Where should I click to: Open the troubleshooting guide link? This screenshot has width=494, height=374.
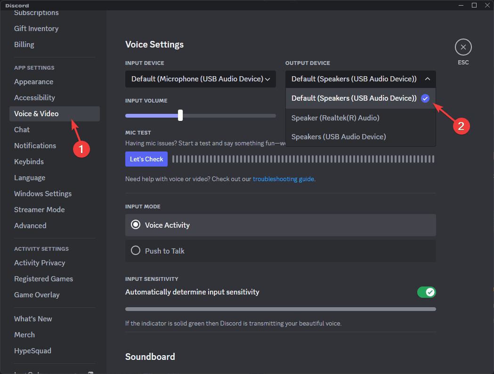(283, 179)
